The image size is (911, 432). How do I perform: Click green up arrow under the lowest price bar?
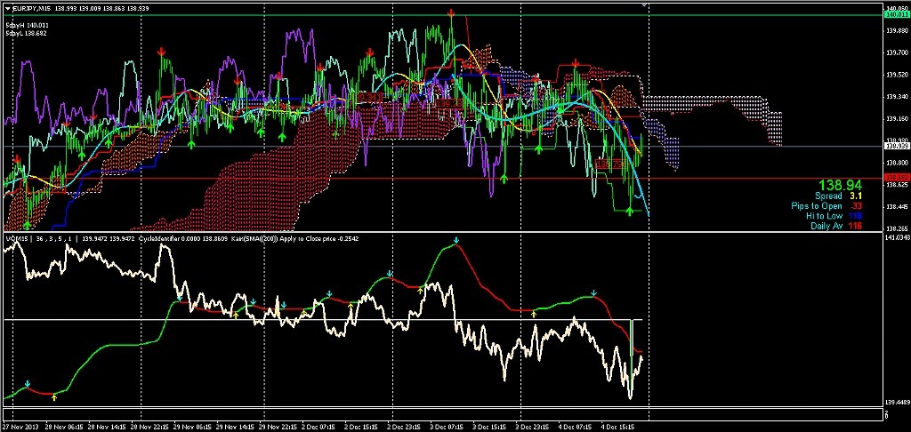point(630,211)
